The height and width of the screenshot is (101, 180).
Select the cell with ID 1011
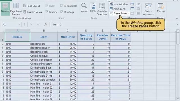point(17,84)
